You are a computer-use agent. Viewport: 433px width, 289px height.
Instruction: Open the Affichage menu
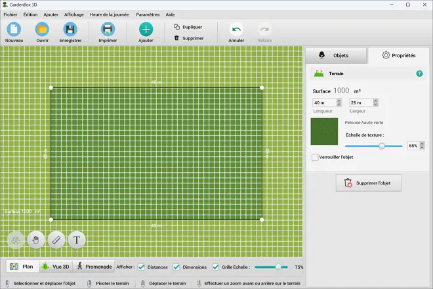[x=73, y=14]
